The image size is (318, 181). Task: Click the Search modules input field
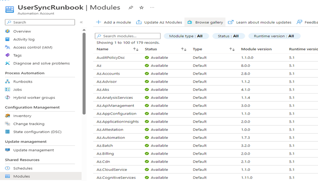pos(128,36)
